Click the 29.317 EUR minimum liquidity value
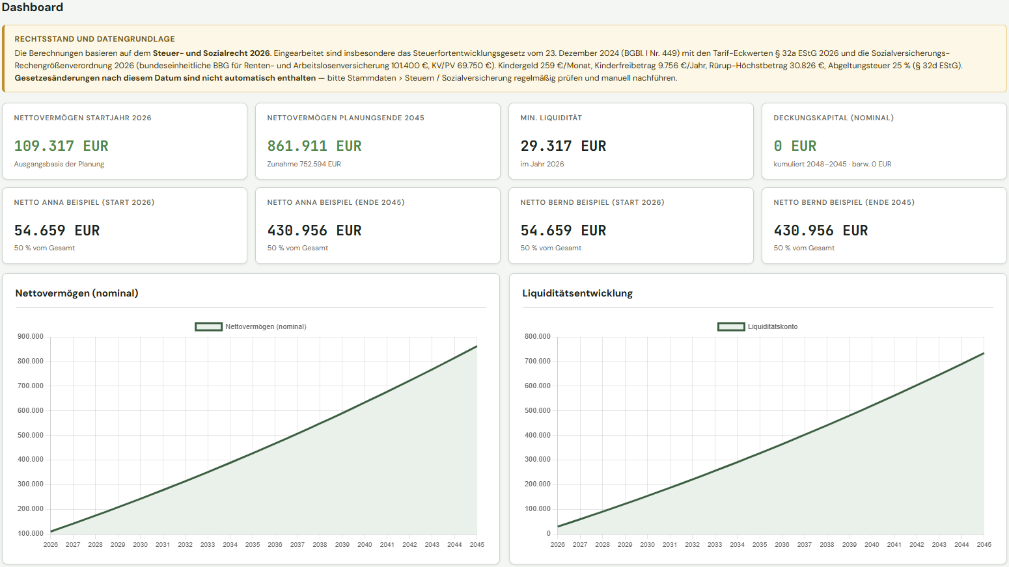 563,146
